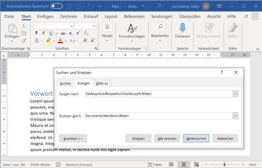
Task: Open the Ansicht tab
Action: pyautogui.click(x=214, y=17)
